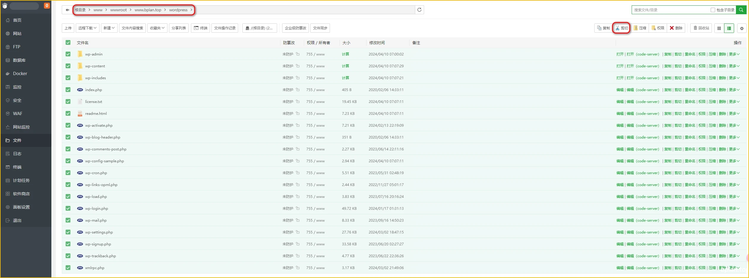Run the file search with magnifier button
The image size is (749, 278).
741,10
